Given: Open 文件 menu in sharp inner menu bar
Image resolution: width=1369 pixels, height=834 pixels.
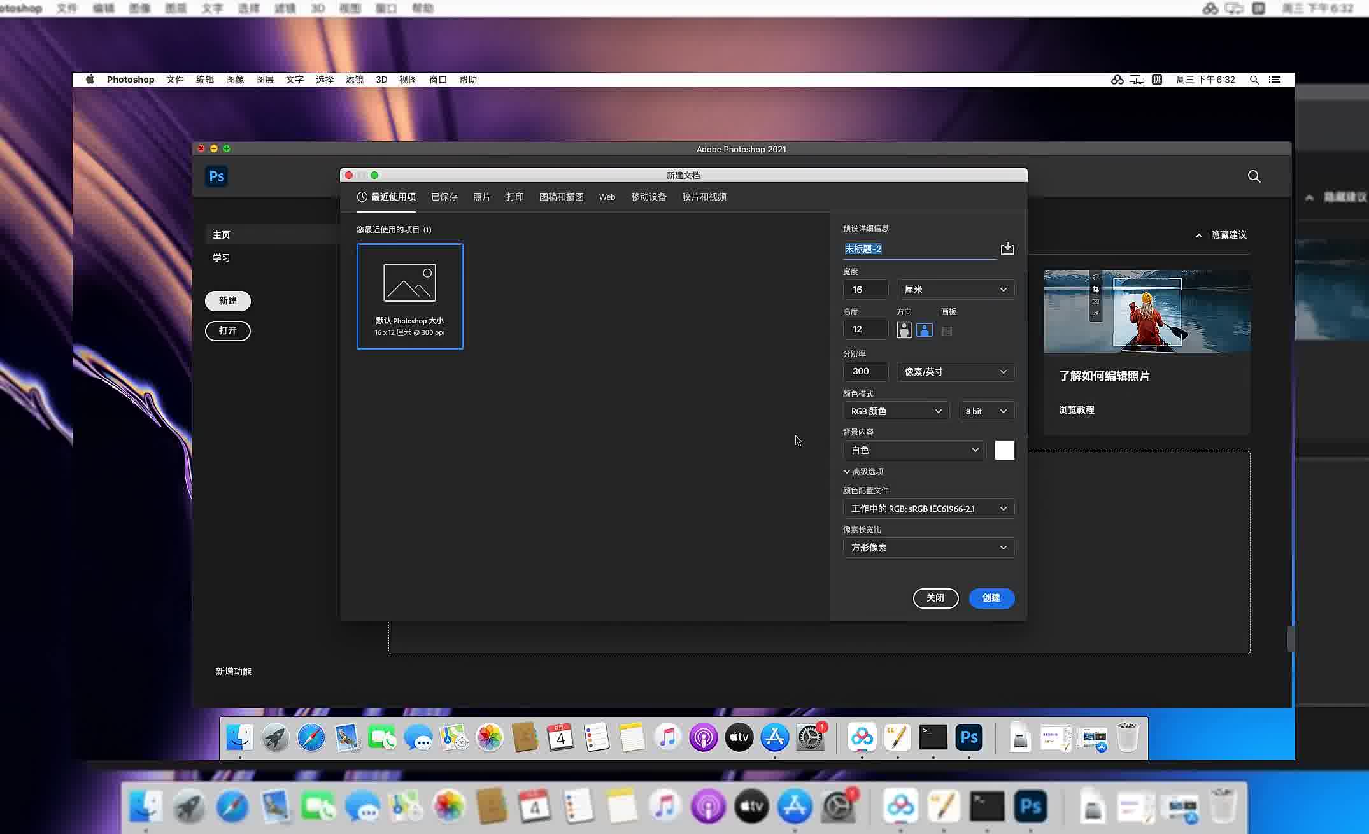Looking at the screenshot, I should click(x=175, y=80).
